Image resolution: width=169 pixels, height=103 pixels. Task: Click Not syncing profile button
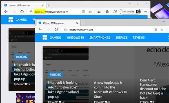pos(130,11)
